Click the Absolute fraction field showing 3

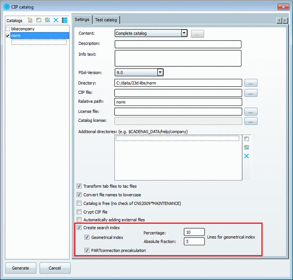coord(194,241)
